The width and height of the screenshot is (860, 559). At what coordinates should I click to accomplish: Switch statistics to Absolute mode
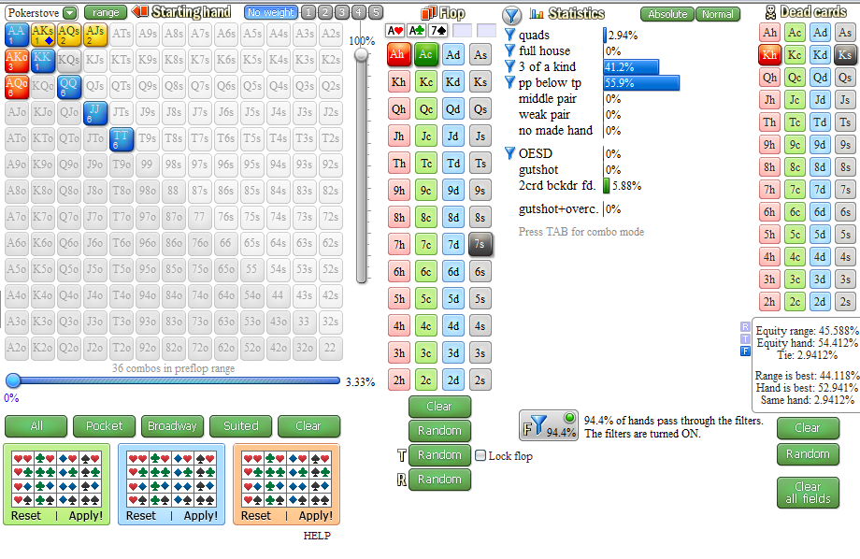point(666,14)
